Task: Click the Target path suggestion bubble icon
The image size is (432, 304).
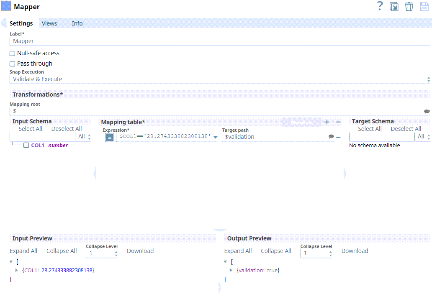Action: coord(331,137)
